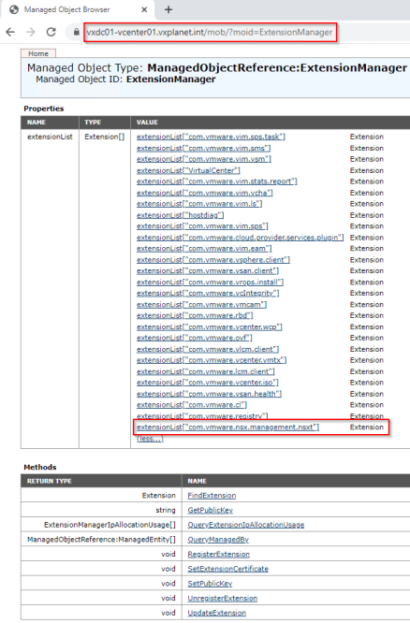
Task: Select the ExtensionManagerIpAllocationUsage[] return type
Action: pyautogui.click(x=110, y=525)
